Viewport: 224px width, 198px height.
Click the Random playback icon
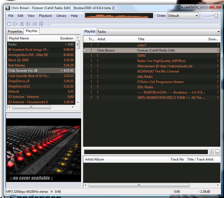coord(41,24)
